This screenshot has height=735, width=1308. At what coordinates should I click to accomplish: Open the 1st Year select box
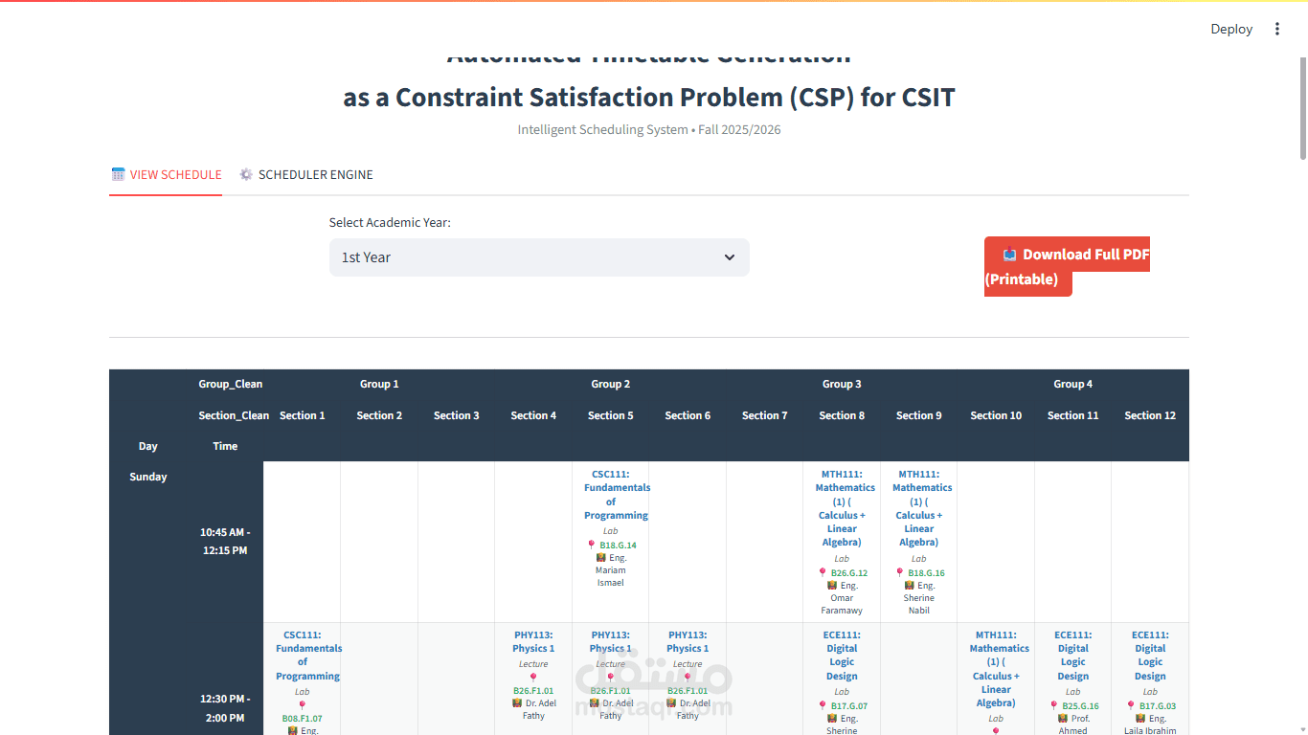[539, 257]
